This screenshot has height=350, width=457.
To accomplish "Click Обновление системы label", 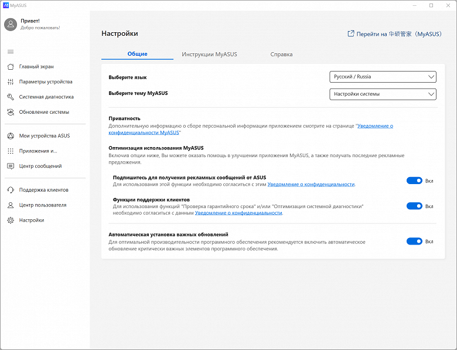I will (x=44, y=112).
